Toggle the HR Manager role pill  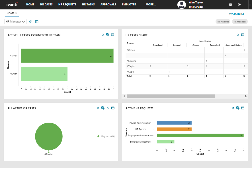(240, 22)
